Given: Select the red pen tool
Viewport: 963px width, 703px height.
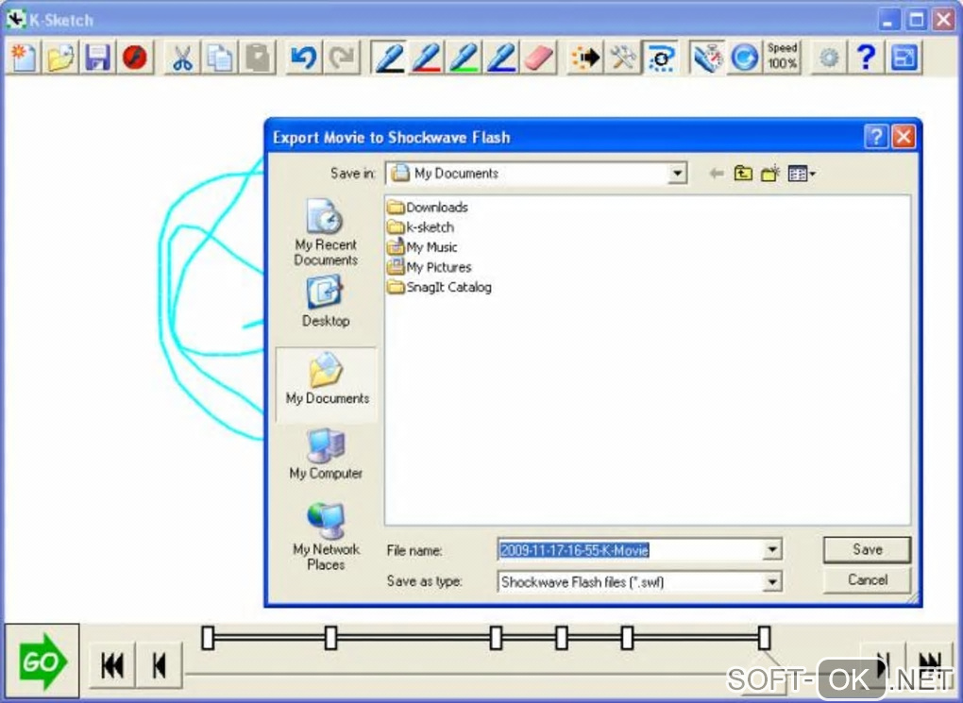Looking at the screenshot, I should pyautogui.click(x=426, y=59).
